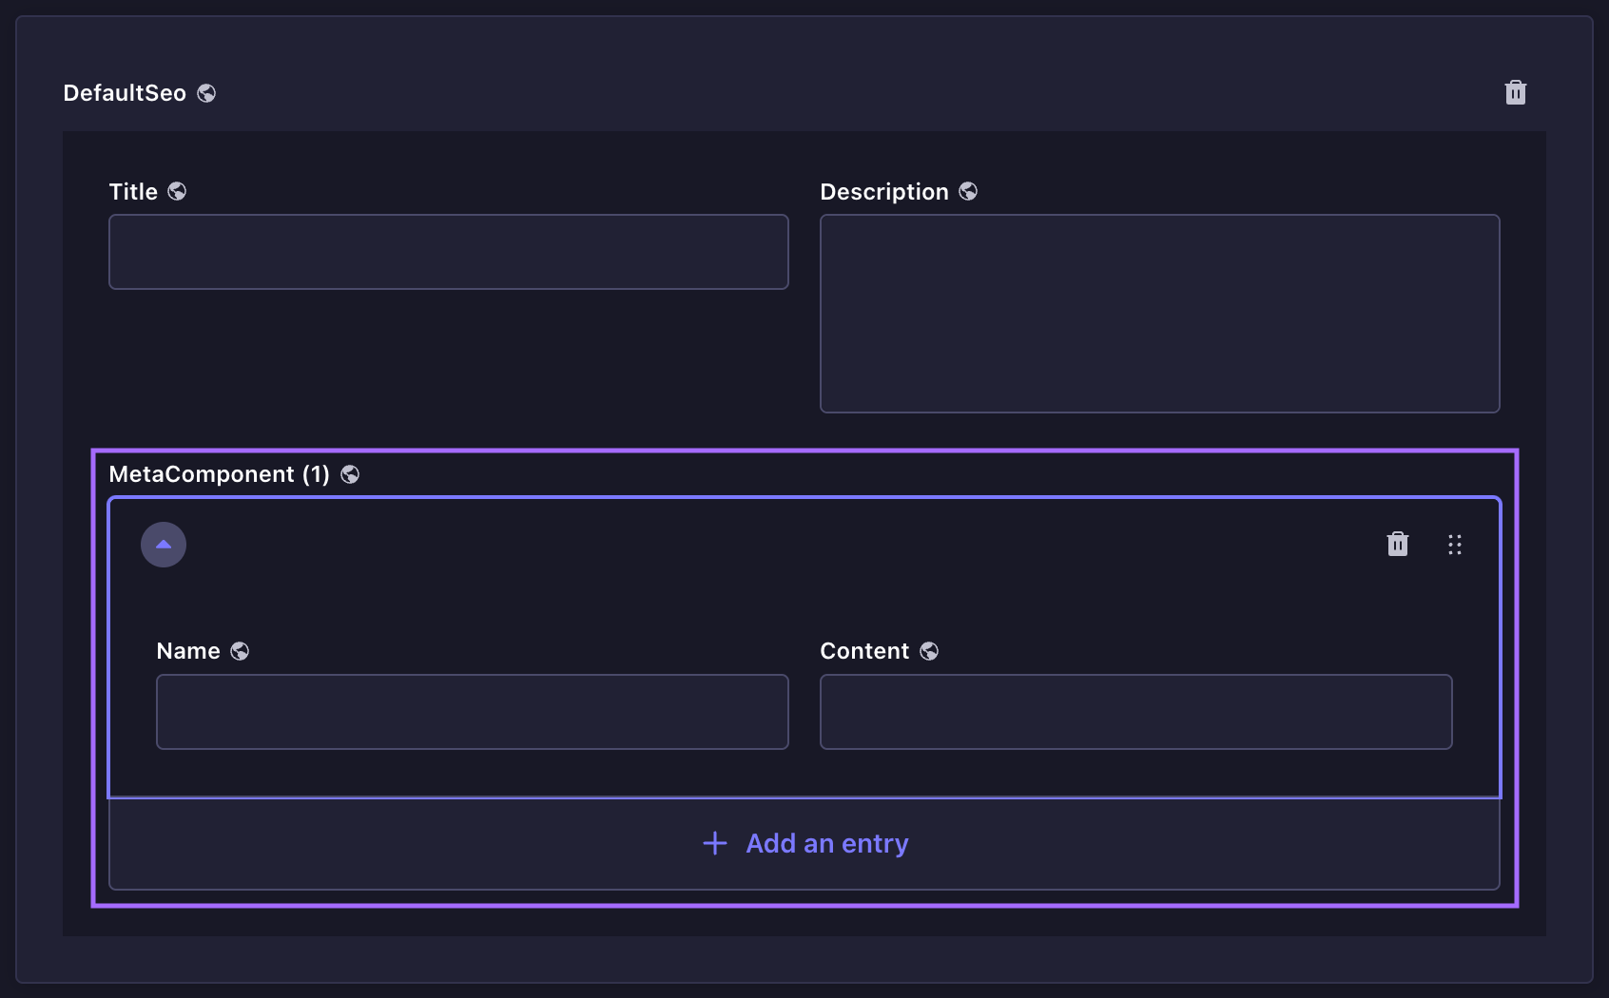Collapse the MetaComponent entry with arrow button

tap(164, 545)
